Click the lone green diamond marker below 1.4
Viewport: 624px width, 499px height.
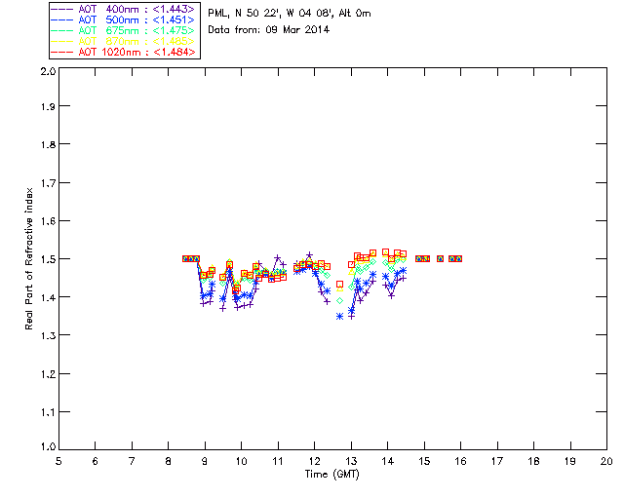point(339,300)
